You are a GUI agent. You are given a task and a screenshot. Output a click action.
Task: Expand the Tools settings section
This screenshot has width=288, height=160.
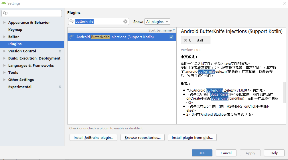point(4,73)
